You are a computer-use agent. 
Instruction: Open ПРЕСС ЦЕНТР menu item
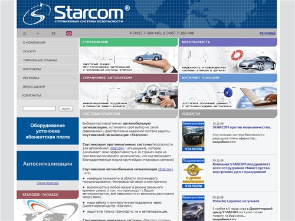48,87
